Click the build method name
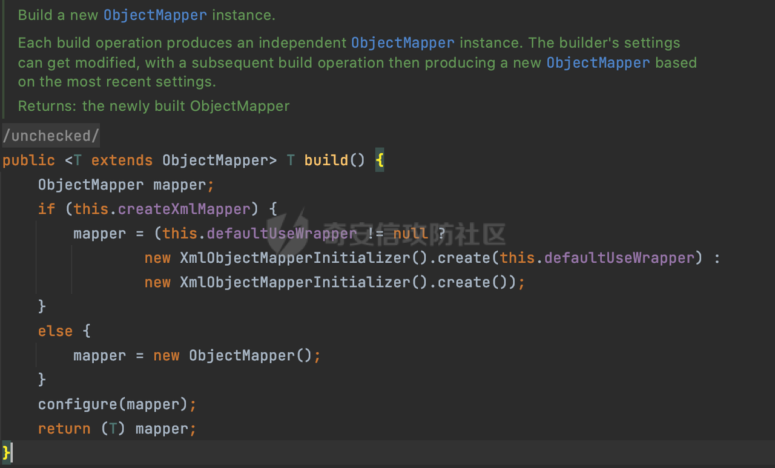The height and width of the screenshot is (468, 775). (326, 160)
